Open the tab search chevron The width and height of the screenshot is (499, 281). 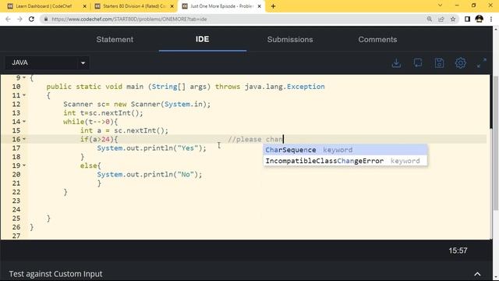pos(440,5)
